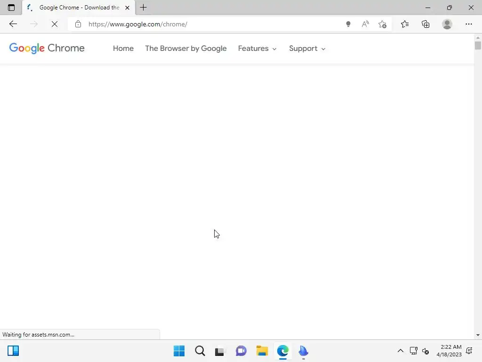This screenshot has width=482, height=362.
Task: Open taskbar Search
Action: click(200, 351)
